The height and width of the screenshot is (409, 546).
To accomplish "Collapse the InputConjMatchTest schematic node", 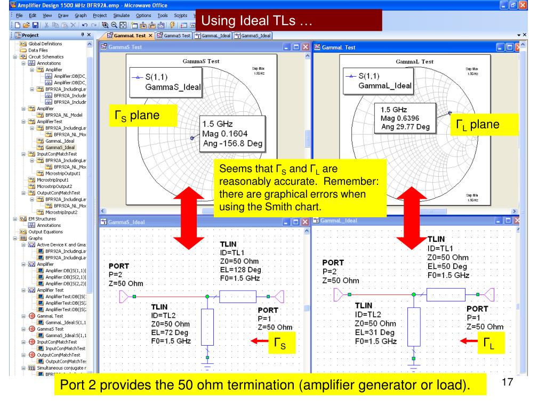I will (23, 154).
